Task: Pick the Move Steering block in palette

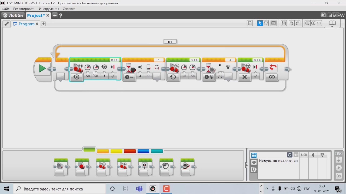Action: 103,167
